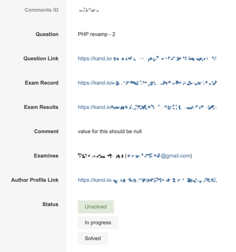The height and width of the screenshot is (252, 236).
Task: Open the Question Link URL
Action: (147, 58)
